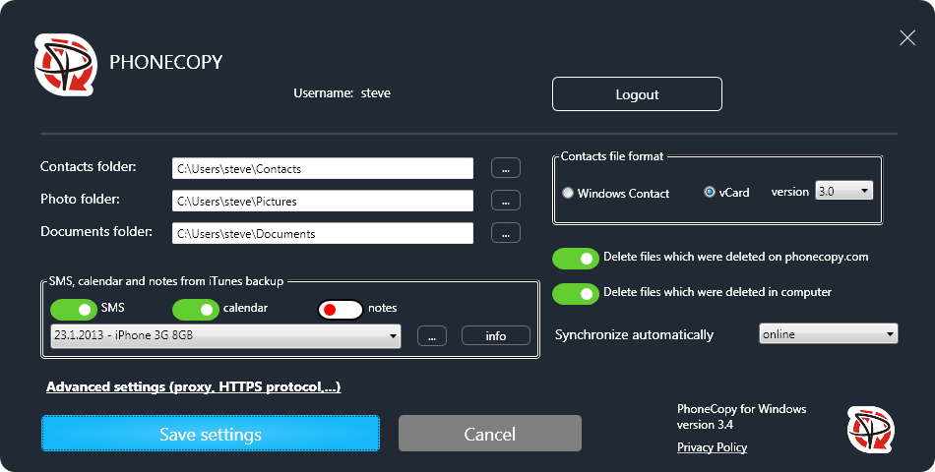Log out using the Logout button
Viewport: 935px width, 472px height.
click(637, 94)
